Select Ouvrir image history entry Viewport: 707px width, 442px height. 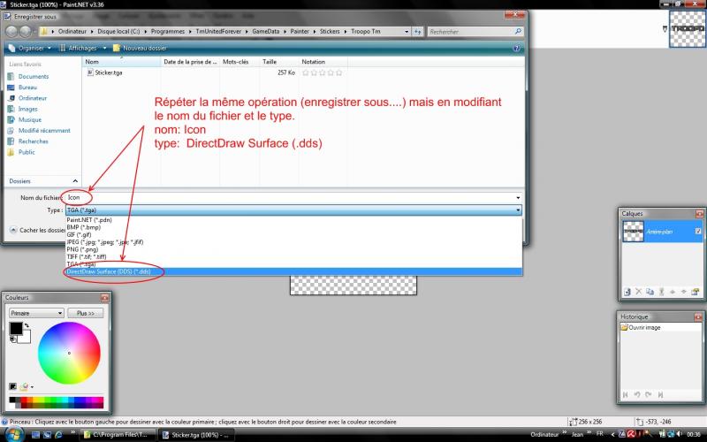click(640, 327)
